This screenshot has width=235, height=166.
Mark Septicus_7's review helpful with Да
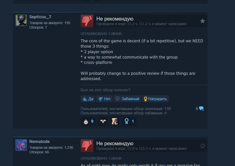(x=88, y=99)
